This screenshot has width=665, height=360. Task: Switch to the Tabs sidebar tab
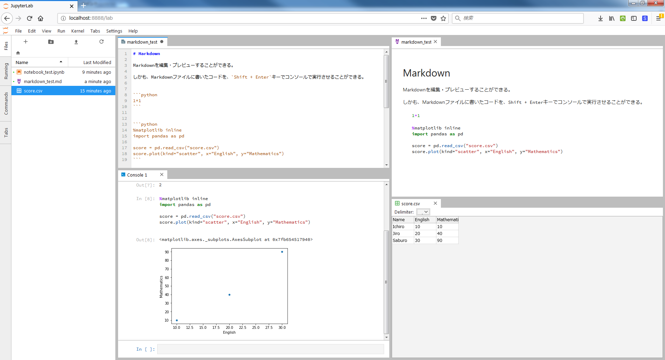pos(6,133)
